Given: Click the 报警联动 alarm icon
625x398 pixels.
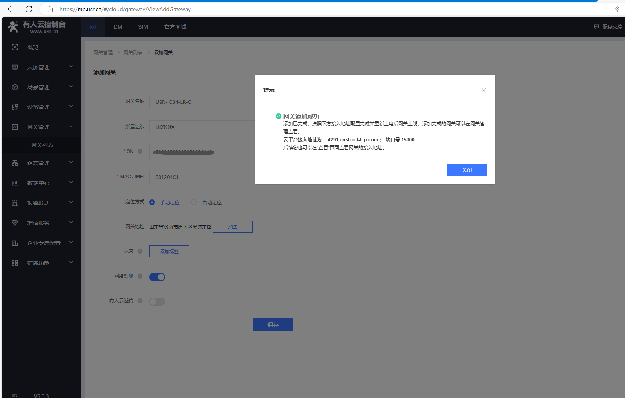Looking at the screenshot, I should [x=15, y=203].
